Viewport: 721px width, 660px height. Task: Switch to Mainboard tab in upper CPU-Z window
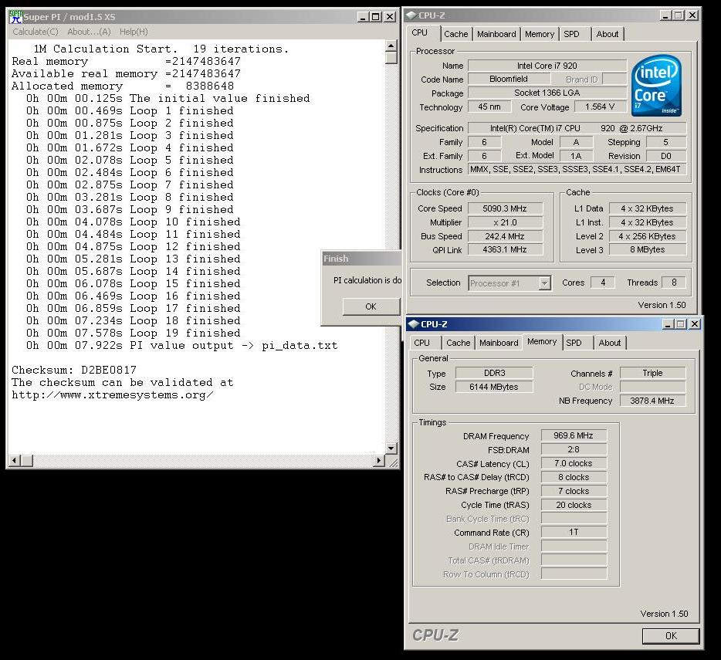[496, 34]
